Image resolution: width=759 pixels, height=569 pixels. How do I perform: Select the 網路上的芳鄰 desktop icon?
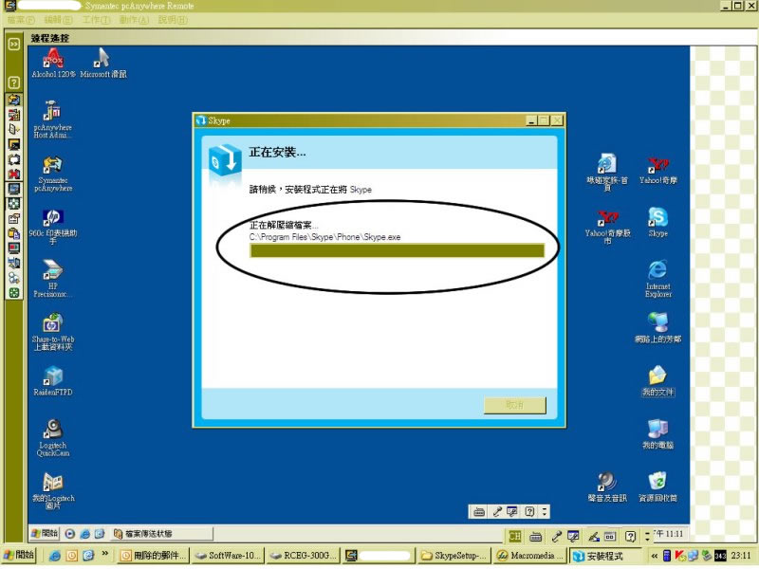click(657, 328)
